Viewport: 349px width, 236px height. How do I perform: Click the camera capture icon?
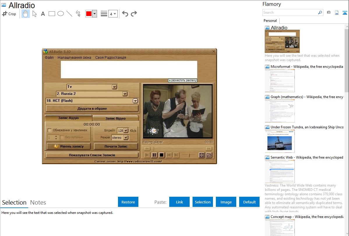(329, 13)
